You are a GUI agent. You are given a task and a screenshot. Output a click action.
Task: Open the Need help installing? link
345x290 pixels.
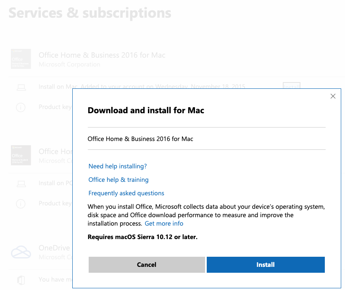[118, 166]
